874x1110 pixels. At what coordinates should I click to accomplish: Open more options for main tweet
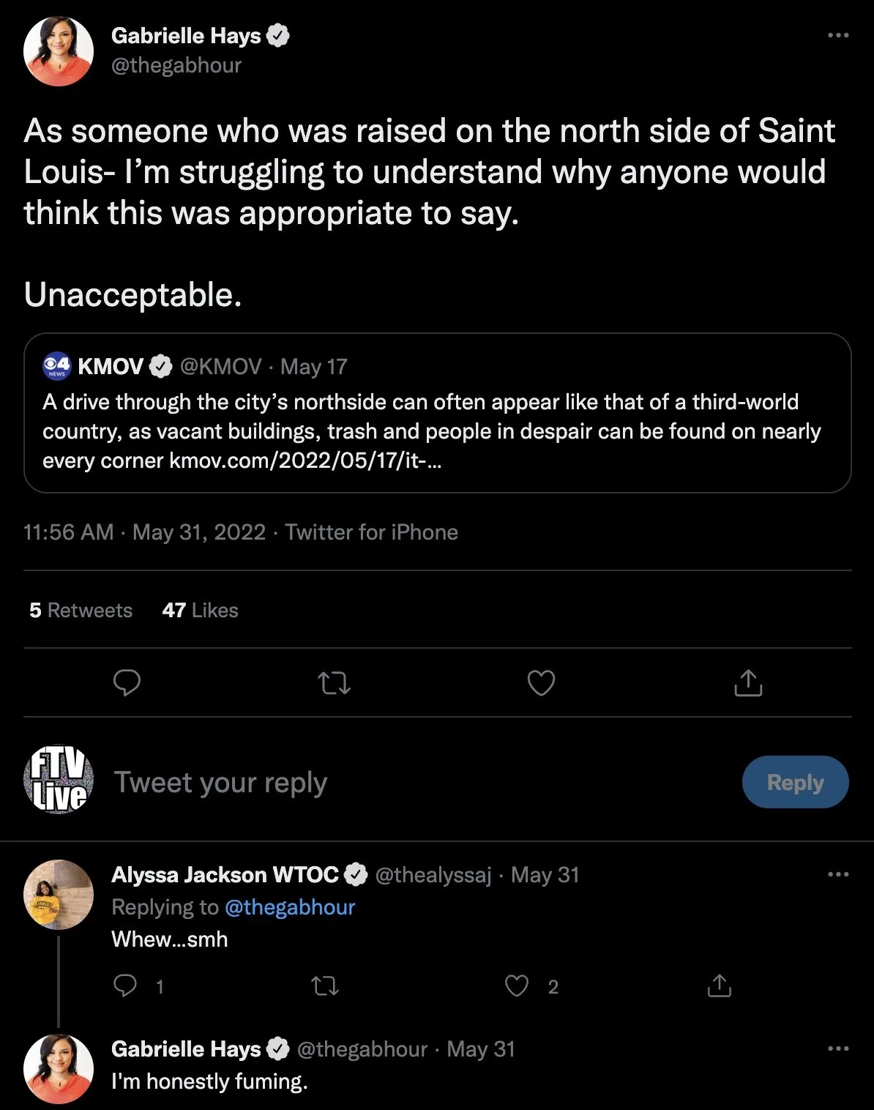(x=838, y=35)
